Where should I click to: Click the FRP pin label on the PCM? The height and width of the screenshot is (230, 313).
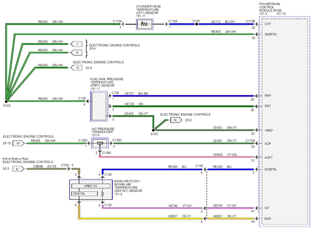coord(268,96)
